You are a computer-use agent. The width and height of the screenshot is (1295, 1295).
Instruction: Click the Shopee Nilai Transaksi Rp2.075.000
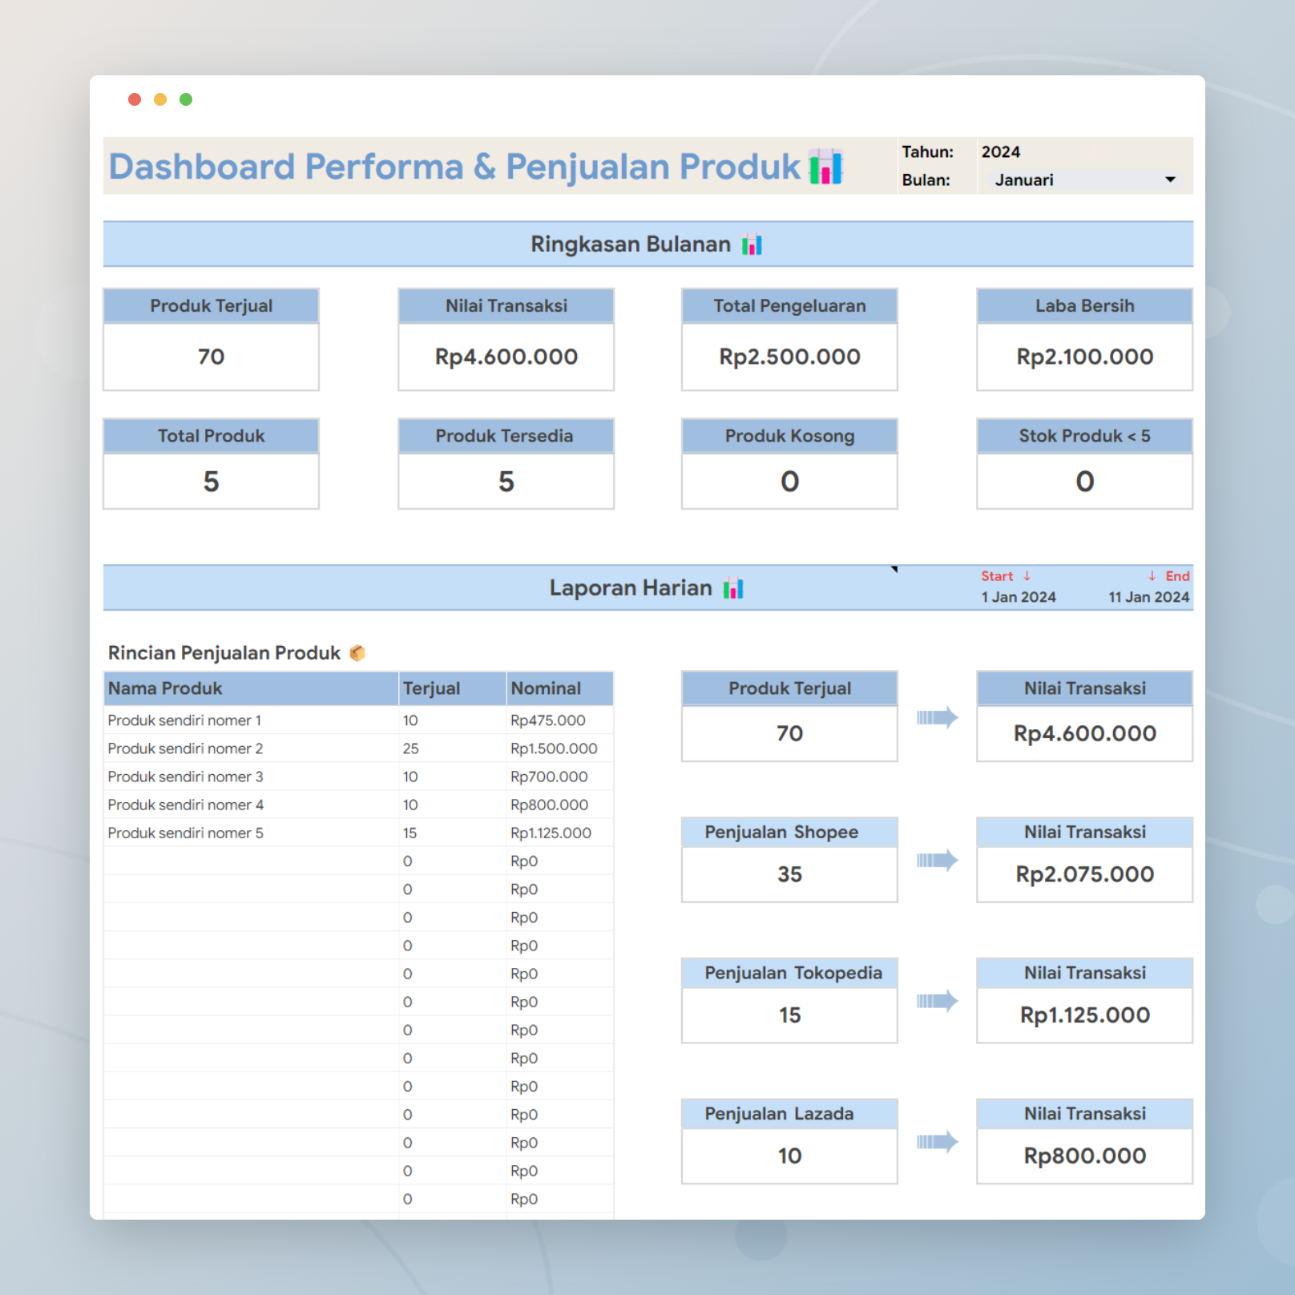pyautogui.click(x=1084, y=874)
